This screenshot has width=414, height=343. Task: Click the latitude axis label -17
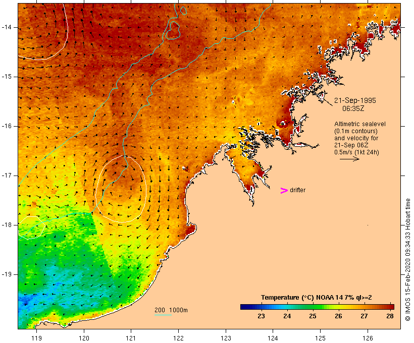tap(6, 176)
